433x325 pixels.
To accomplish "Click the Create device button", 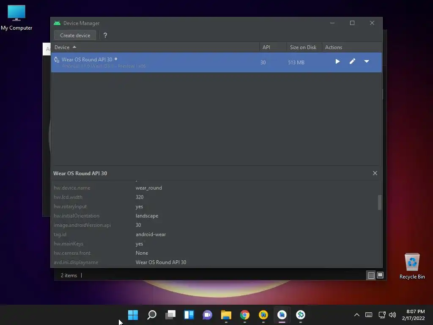I will [75, 36].
